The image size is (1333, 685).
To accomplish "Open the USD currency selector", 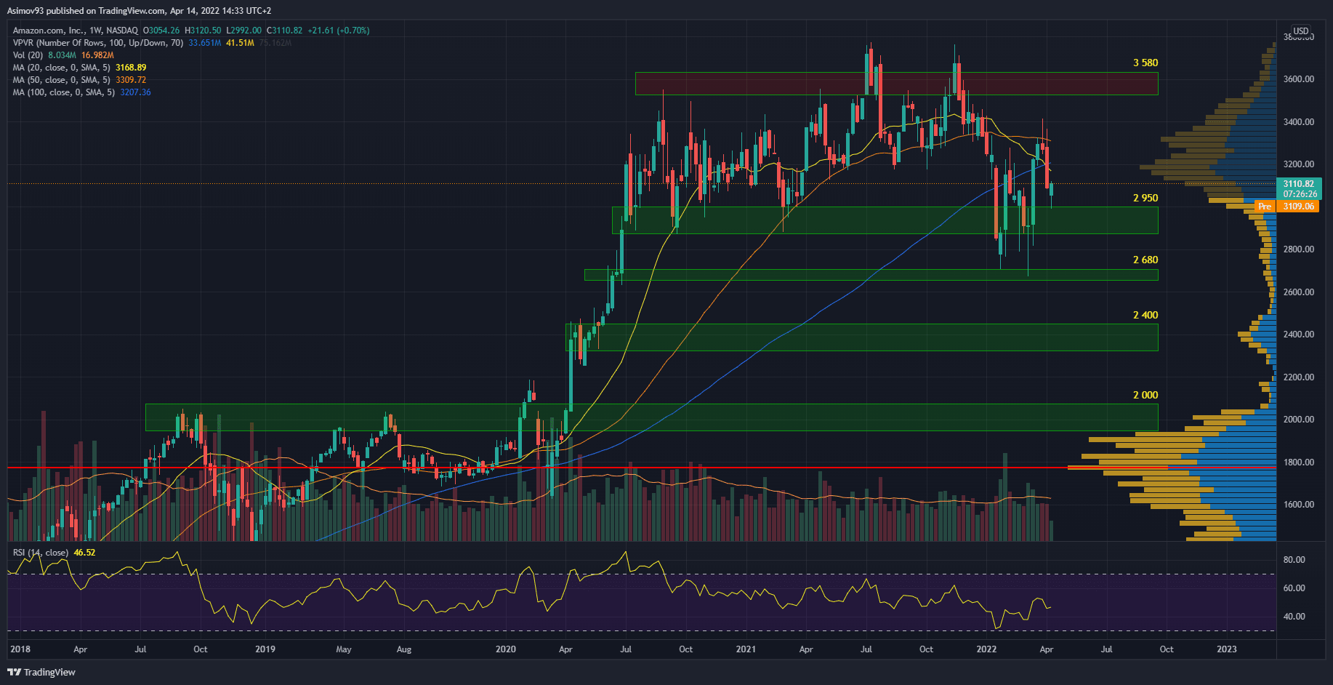I will pos(1300,31).
